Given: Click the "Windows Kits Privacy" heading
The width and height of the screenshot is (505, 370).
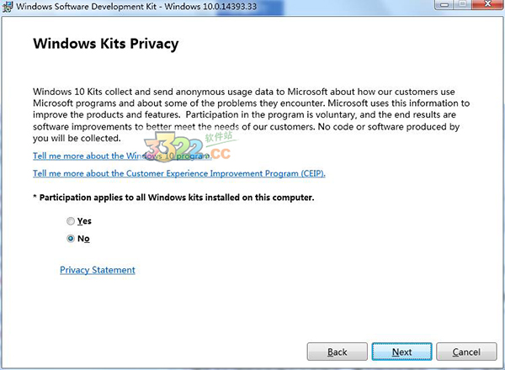Looking at the screenshot, I should pyautogui.click(x=105, y=43).
